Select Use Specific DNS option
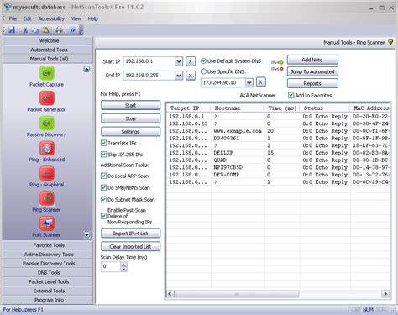The width and height of the screenshot is (398, 315). tap(203, 71)
